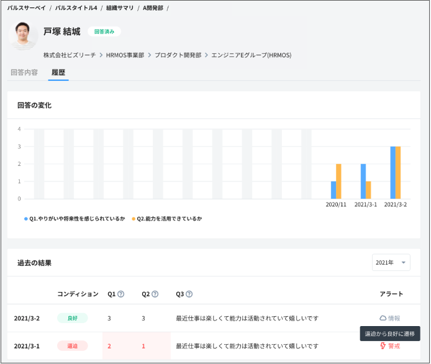Click the Q3 comment in the 2021/3-1 row

pos(247,346)
